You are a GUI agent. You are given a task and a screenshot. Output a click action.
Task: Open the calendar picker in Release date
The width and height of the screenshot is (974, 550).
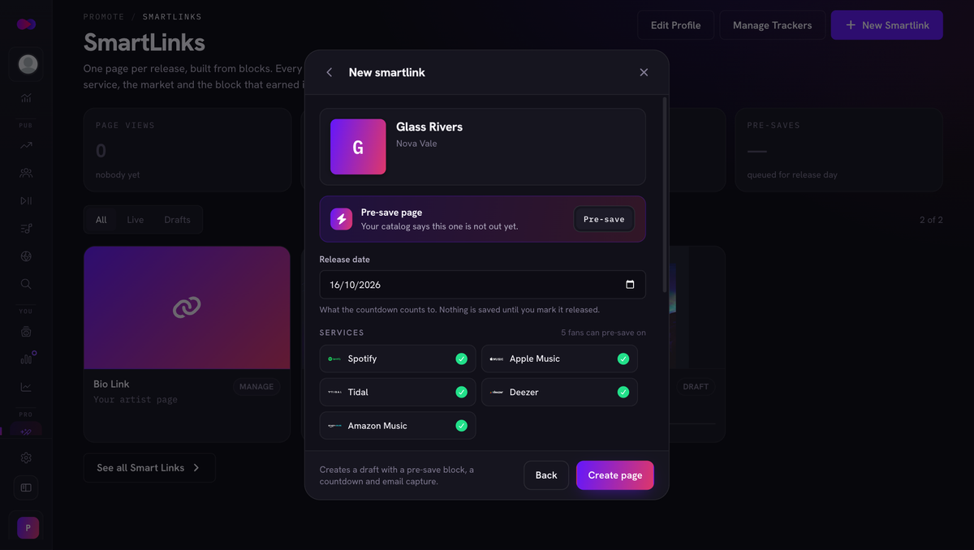click(630, 285)
